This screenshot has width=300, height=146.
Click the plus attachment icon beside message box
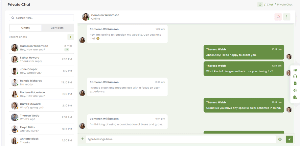coord(82,139)
